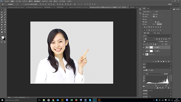Enable show bounding box checkbox
The width and height of the screenshot is (181, 102).
(x=24, y=4)
